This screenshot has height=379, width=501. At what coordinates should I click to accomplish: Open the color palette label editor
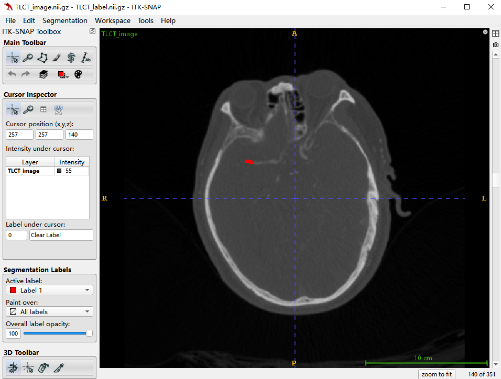tap(78, 74)
